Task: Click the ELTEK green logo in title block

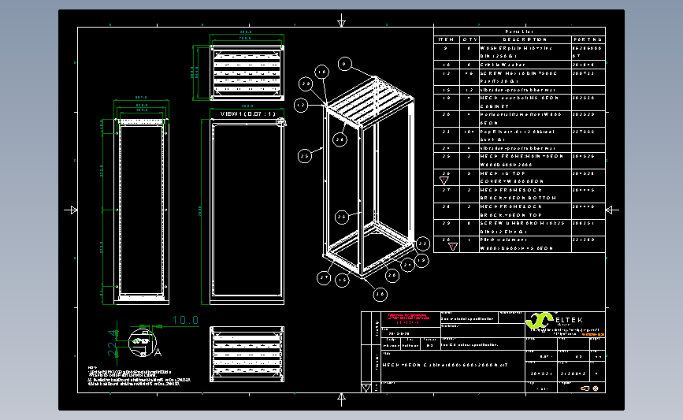Action: 540,321
